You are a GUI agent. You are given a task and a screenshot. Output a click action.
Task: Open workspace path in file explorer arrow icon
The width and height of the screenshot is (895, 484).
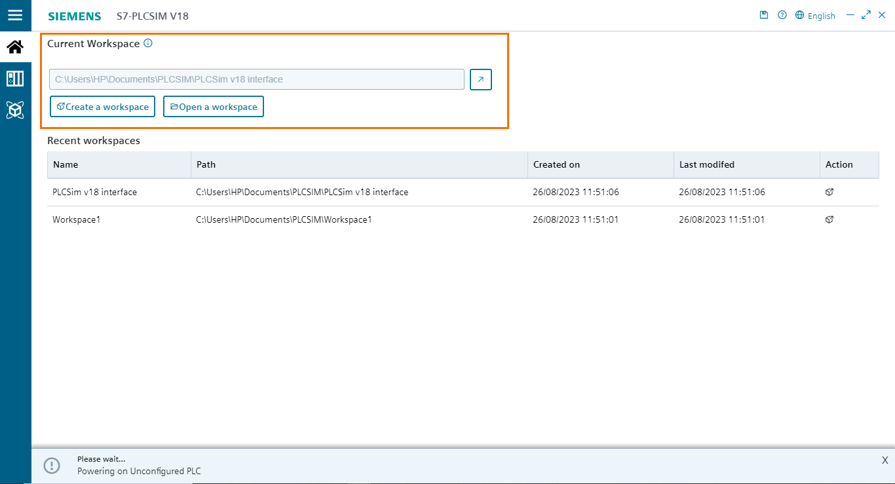pos(480,79)
